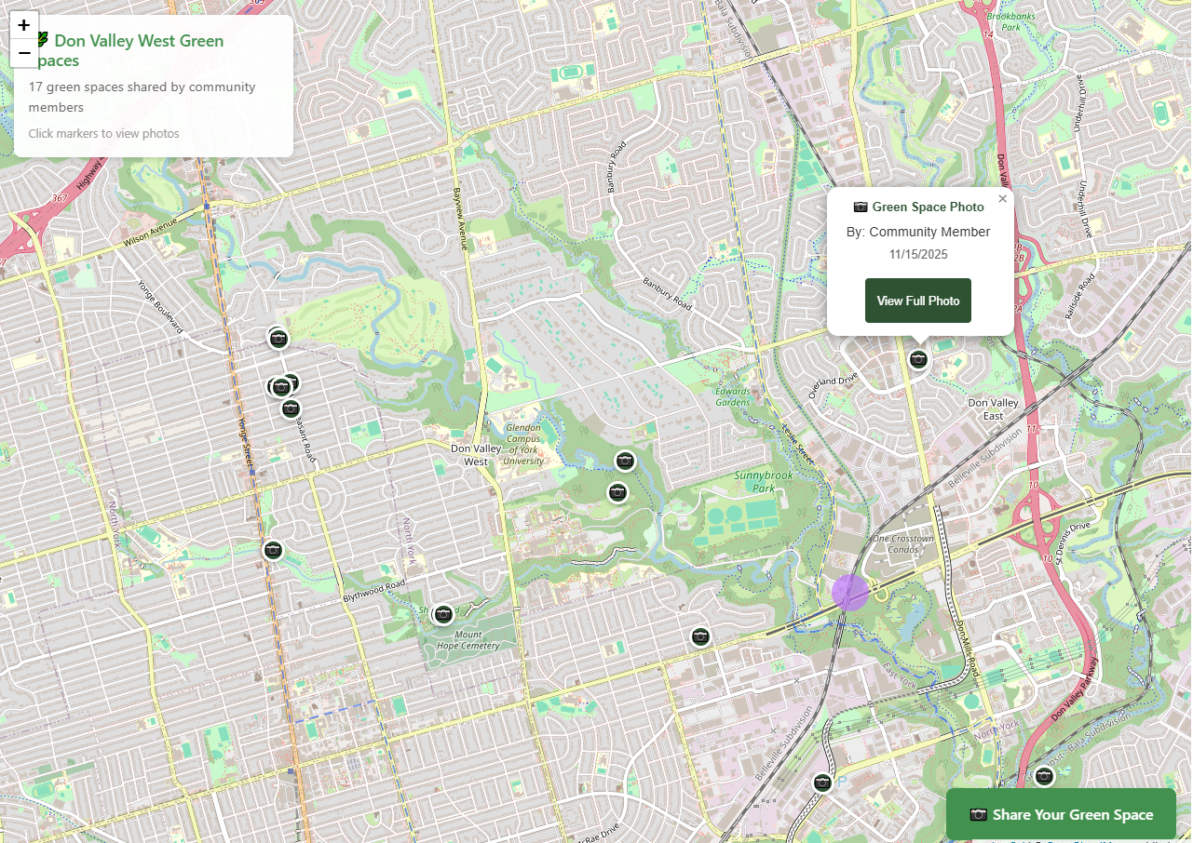The height and width of the screenshot is (843, 1193).
Task: Click the camera marker east of Mount Hope Cemetery
Action: point(700,636)
